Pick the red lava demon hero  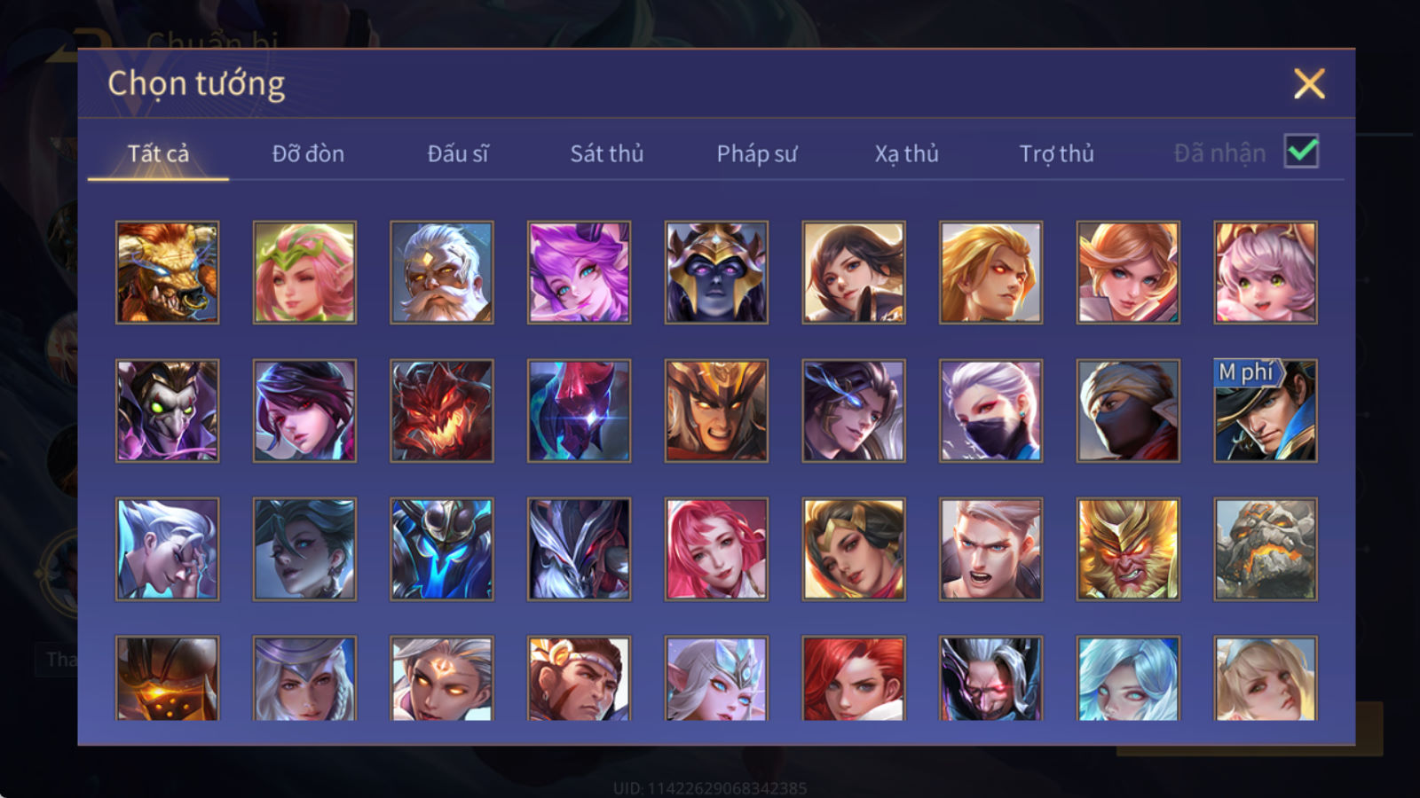click(x=442, y=411)
